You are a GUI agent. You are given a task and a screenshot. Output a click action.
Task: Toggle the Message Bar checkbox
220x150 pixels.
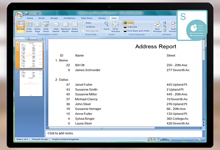coord(84,31)
